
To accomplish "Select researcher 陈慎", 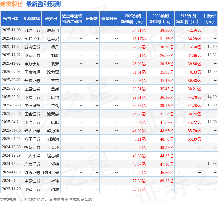I will (55, 97).
